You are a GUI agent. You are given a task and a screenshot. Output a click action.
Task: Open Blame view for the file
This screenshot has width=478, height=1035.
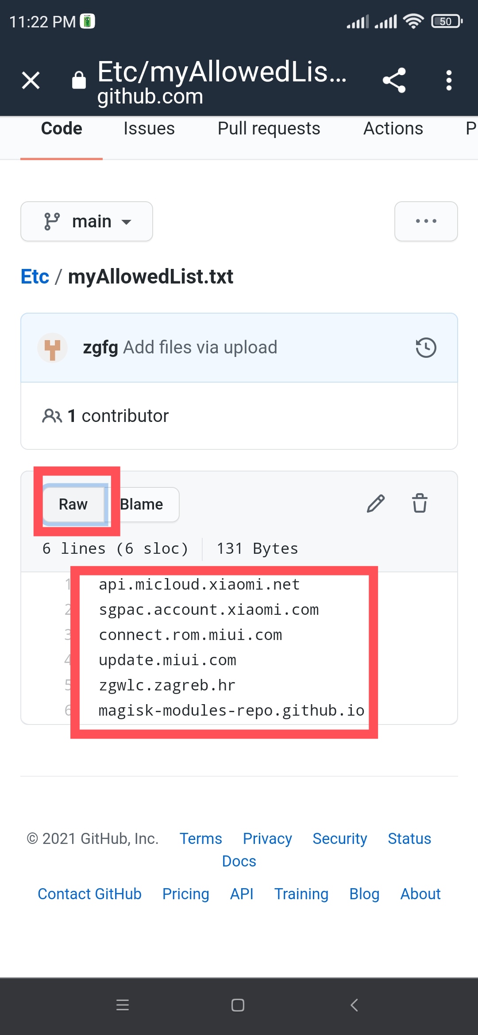(x=142, y=504)
